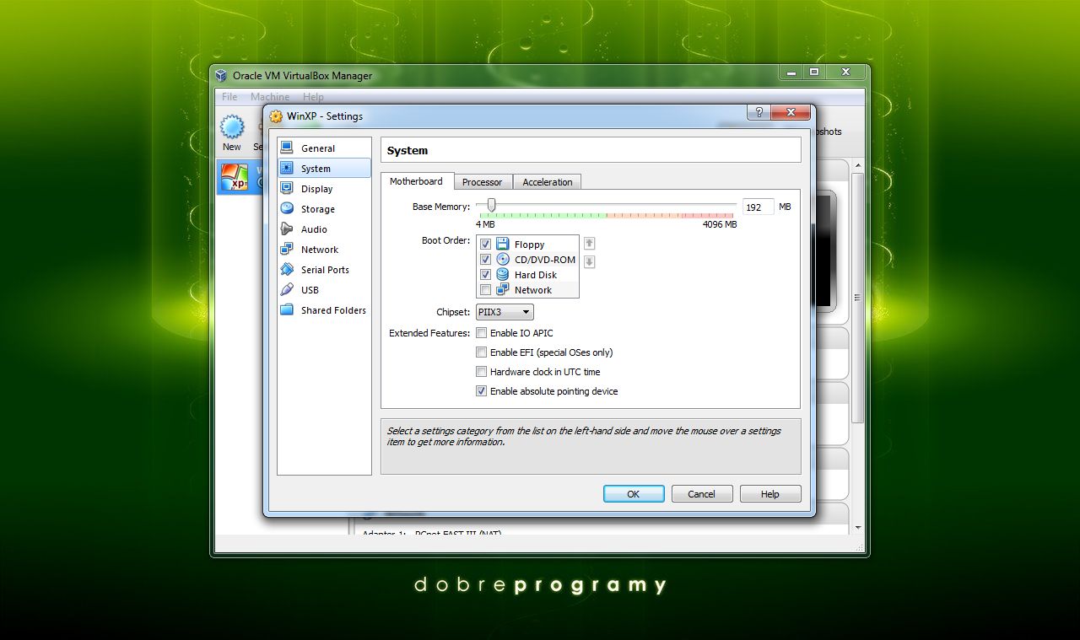Click the Base Memory 192 MB field
Screen dimensions: 1080x640
(x=758, y=207)
